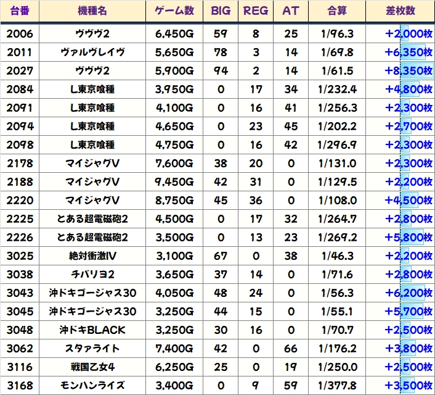Open the モンハンライズ machine entry
Screen dimensions: 435x395
[92, 385]
